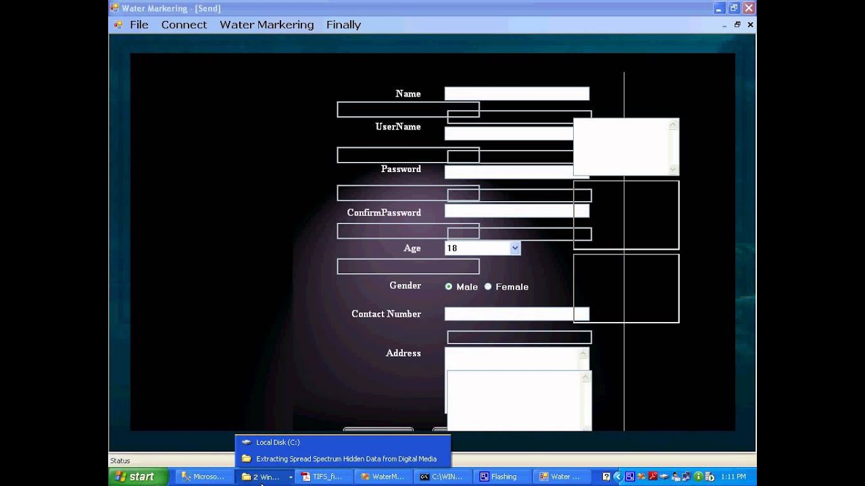Click the child window icon beside File menu
This screenshot has height=486, width=865.
(x=118, y=24)
